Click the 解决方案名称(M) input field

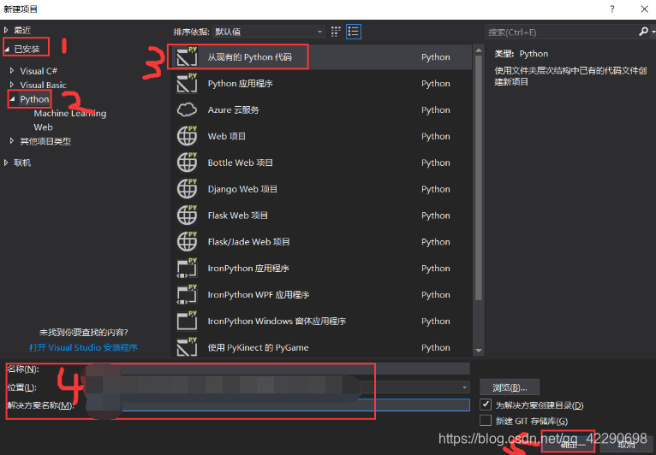[x=276, y=405]
